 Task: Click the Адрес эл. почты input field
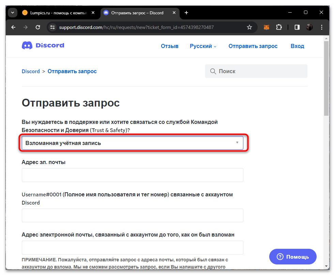(132, 175)
